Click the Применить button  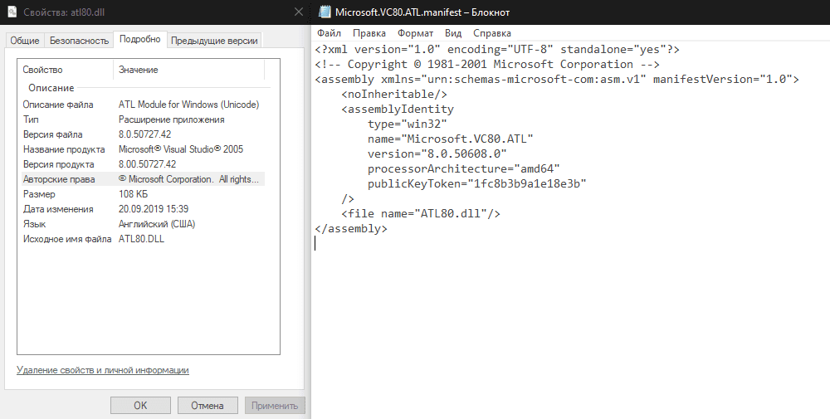point(275,406)
